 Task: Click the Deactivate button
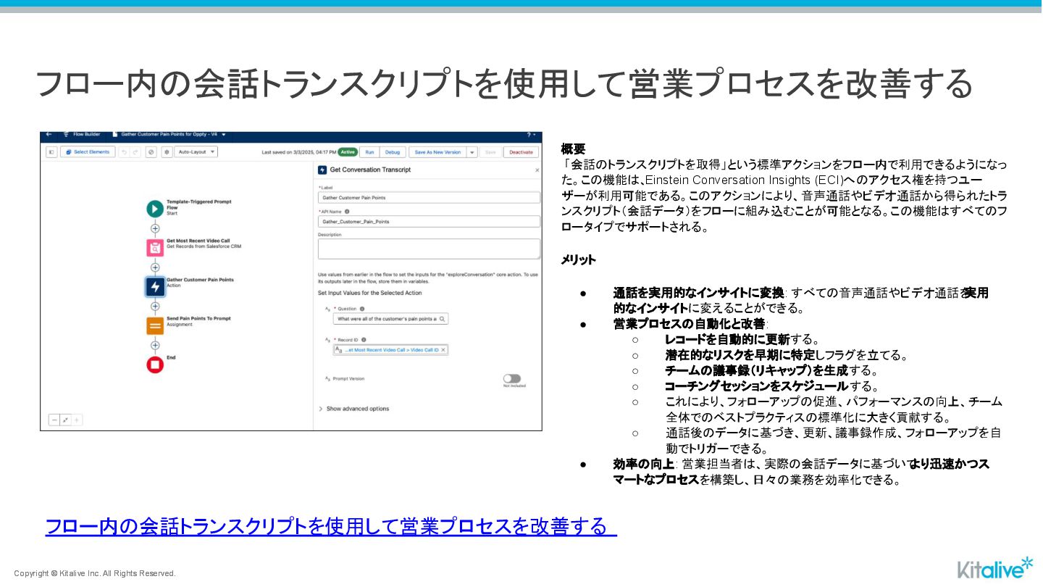pyautogui.click(x=521, y=152)
